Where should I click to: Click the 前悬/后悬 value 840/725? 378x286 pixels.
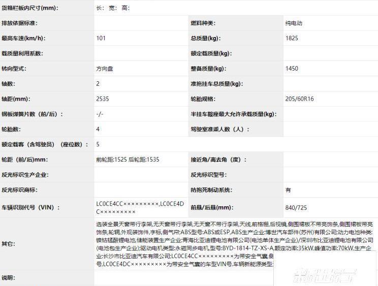tap(296, 207)
